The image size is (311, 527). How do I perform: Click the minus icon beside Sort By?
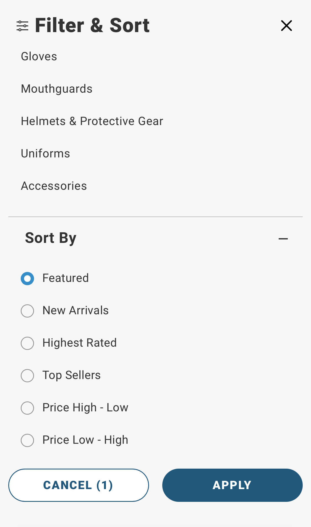click(x=283, y=238)
